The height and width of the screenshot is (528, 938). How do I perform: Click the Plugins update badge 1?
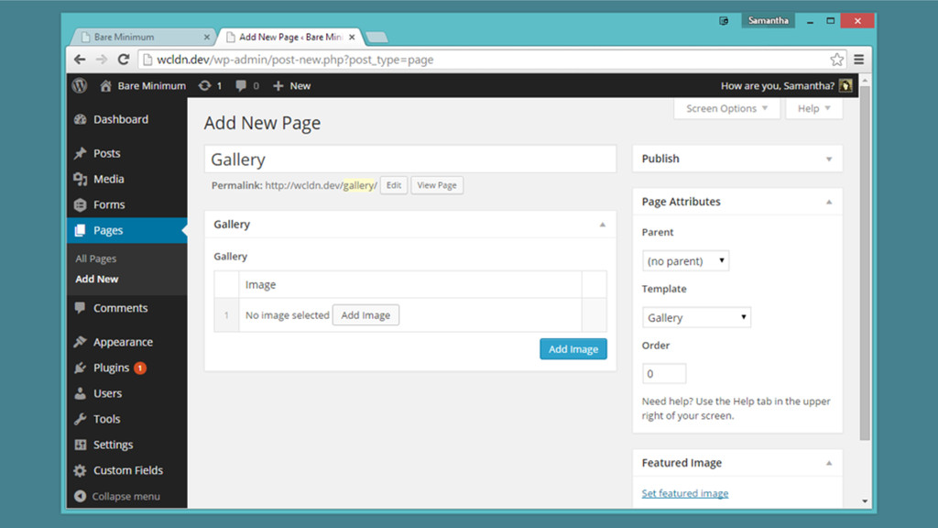pos(140,368)
